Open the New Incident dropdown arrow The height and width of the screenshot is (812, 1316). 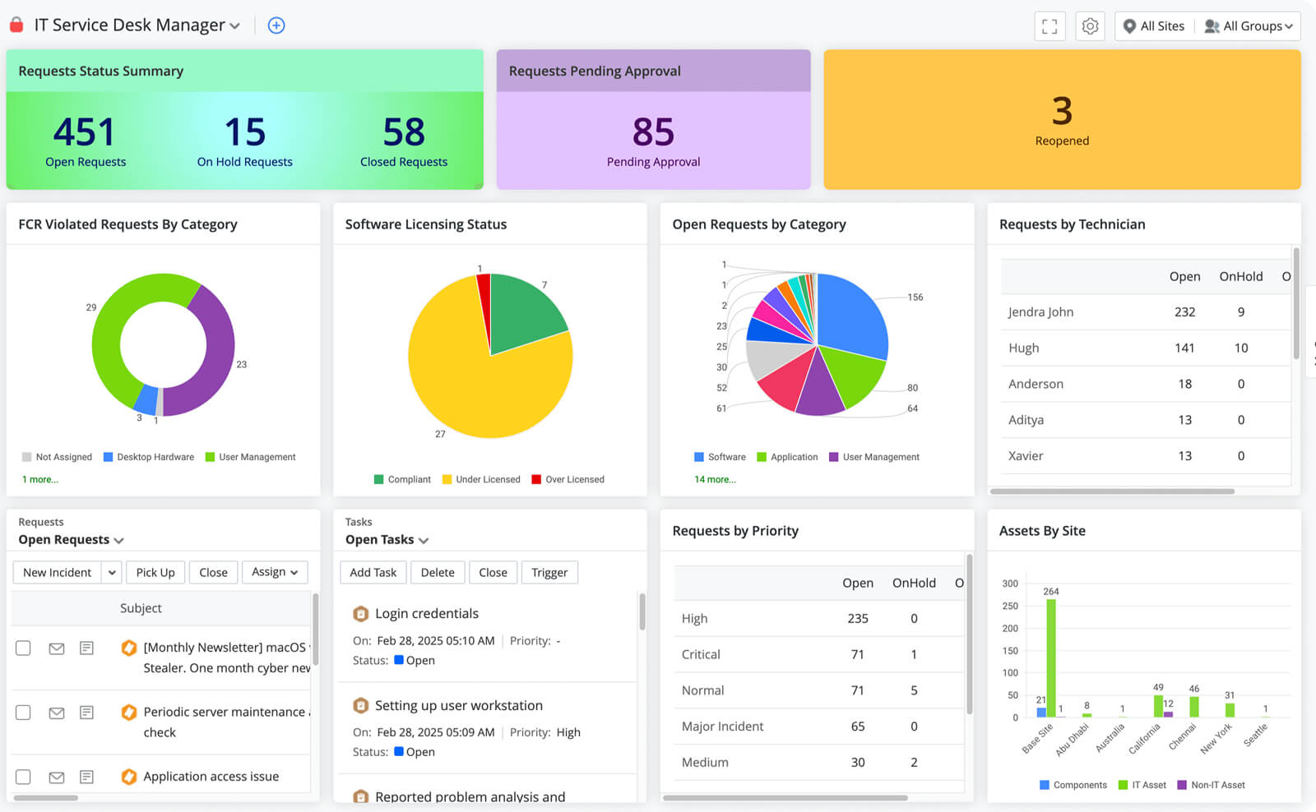click(x=111, y=572)
